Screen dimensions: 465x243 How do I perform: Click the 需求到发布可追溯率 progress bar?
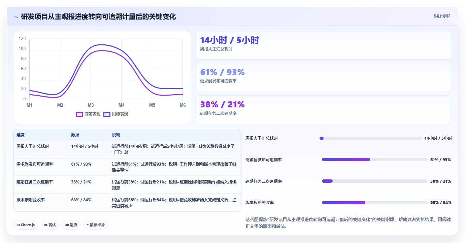(375, 160)
